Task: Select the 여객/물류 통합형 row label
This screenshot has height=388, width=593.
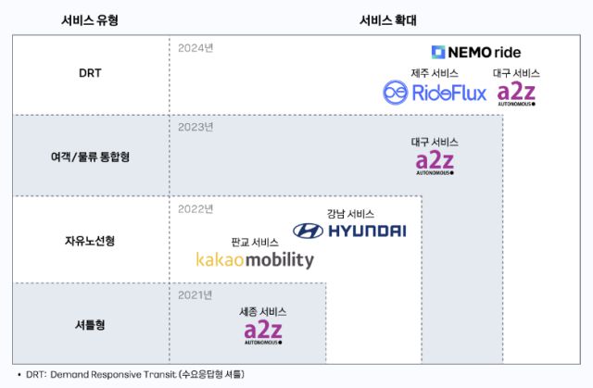Action: tap(90, 156)
